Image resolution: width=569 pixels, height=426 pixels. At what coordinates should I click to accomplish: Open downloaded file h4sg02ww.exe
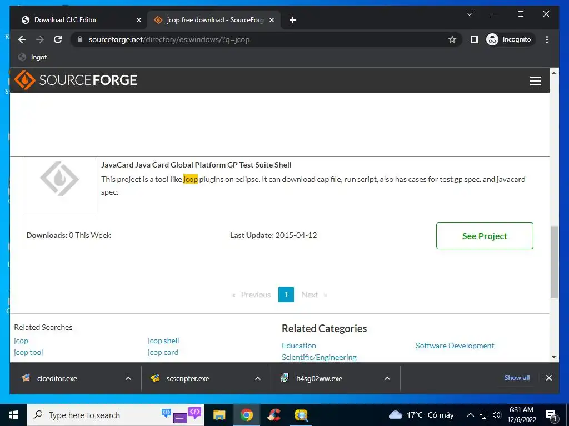coord(319,378)
